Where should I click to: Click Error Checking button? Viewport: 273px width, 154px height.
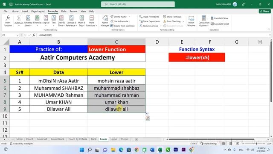[x=172, y=21]
